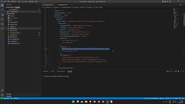
Task: Open the Run and Debug view
Action: (x=2, y=19)
